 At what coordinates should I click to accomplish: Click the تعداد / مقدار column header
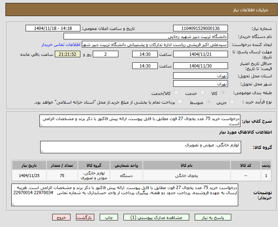(62, 165)
